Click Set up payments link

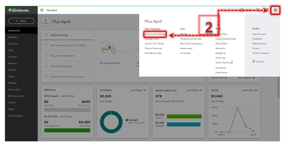coord(110,63)
